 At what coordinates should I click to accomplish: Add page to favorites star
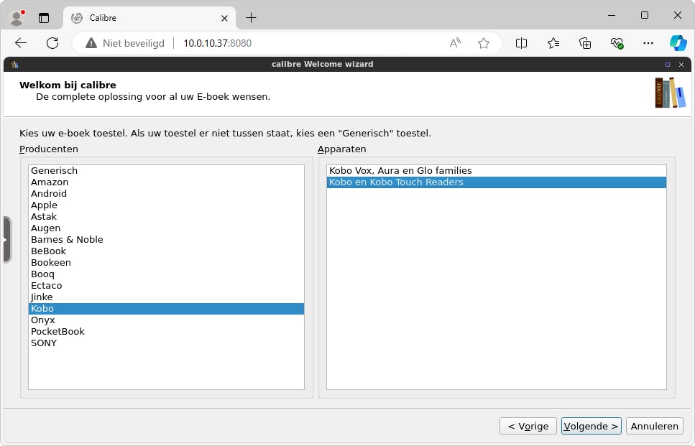click(x=484, y=43)
